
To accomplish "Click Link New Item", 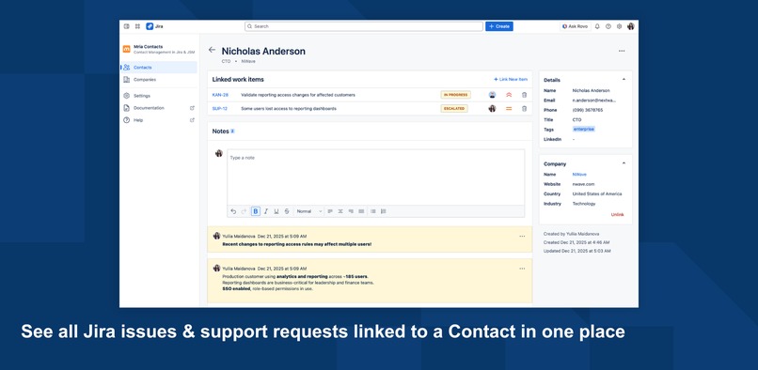I will [x=511, y=79].
